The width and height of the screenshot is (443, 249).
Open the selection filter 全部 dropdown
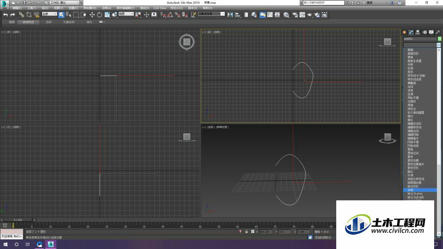[50, 14]
